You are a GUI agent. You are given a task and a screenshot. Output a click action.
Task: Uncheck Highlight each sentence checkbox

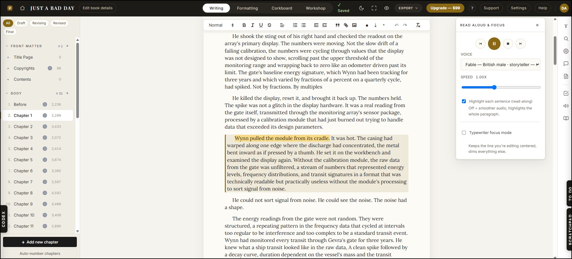(464, 101)
